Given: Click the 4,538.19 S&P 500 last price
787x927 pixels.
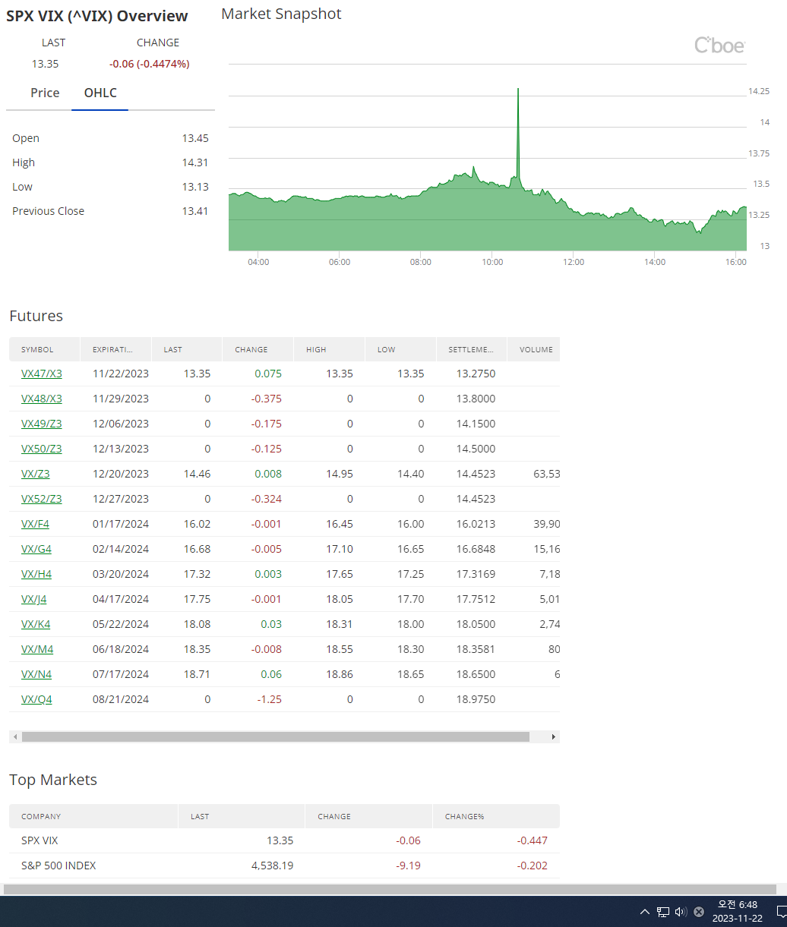Looking at the screenshot, I should pyautogui.click(x=273, y=866).
